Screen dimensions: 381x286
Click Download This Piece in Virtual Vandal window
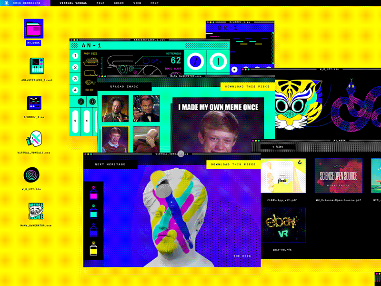(x=233, y=164)
